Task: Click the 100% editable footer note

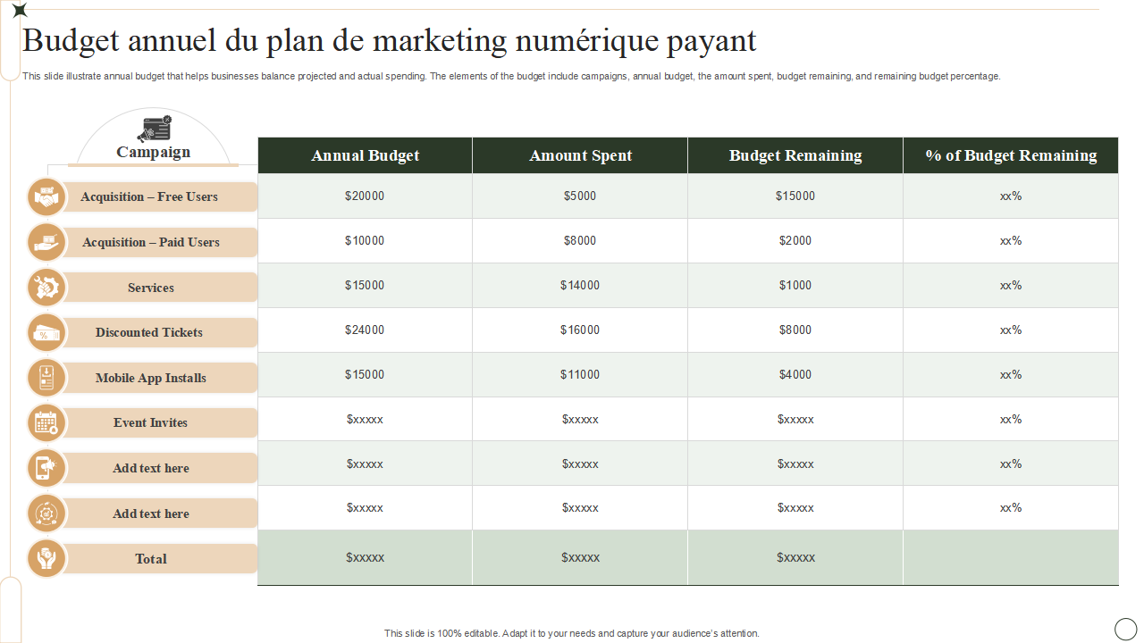Action: pos(572,633)
